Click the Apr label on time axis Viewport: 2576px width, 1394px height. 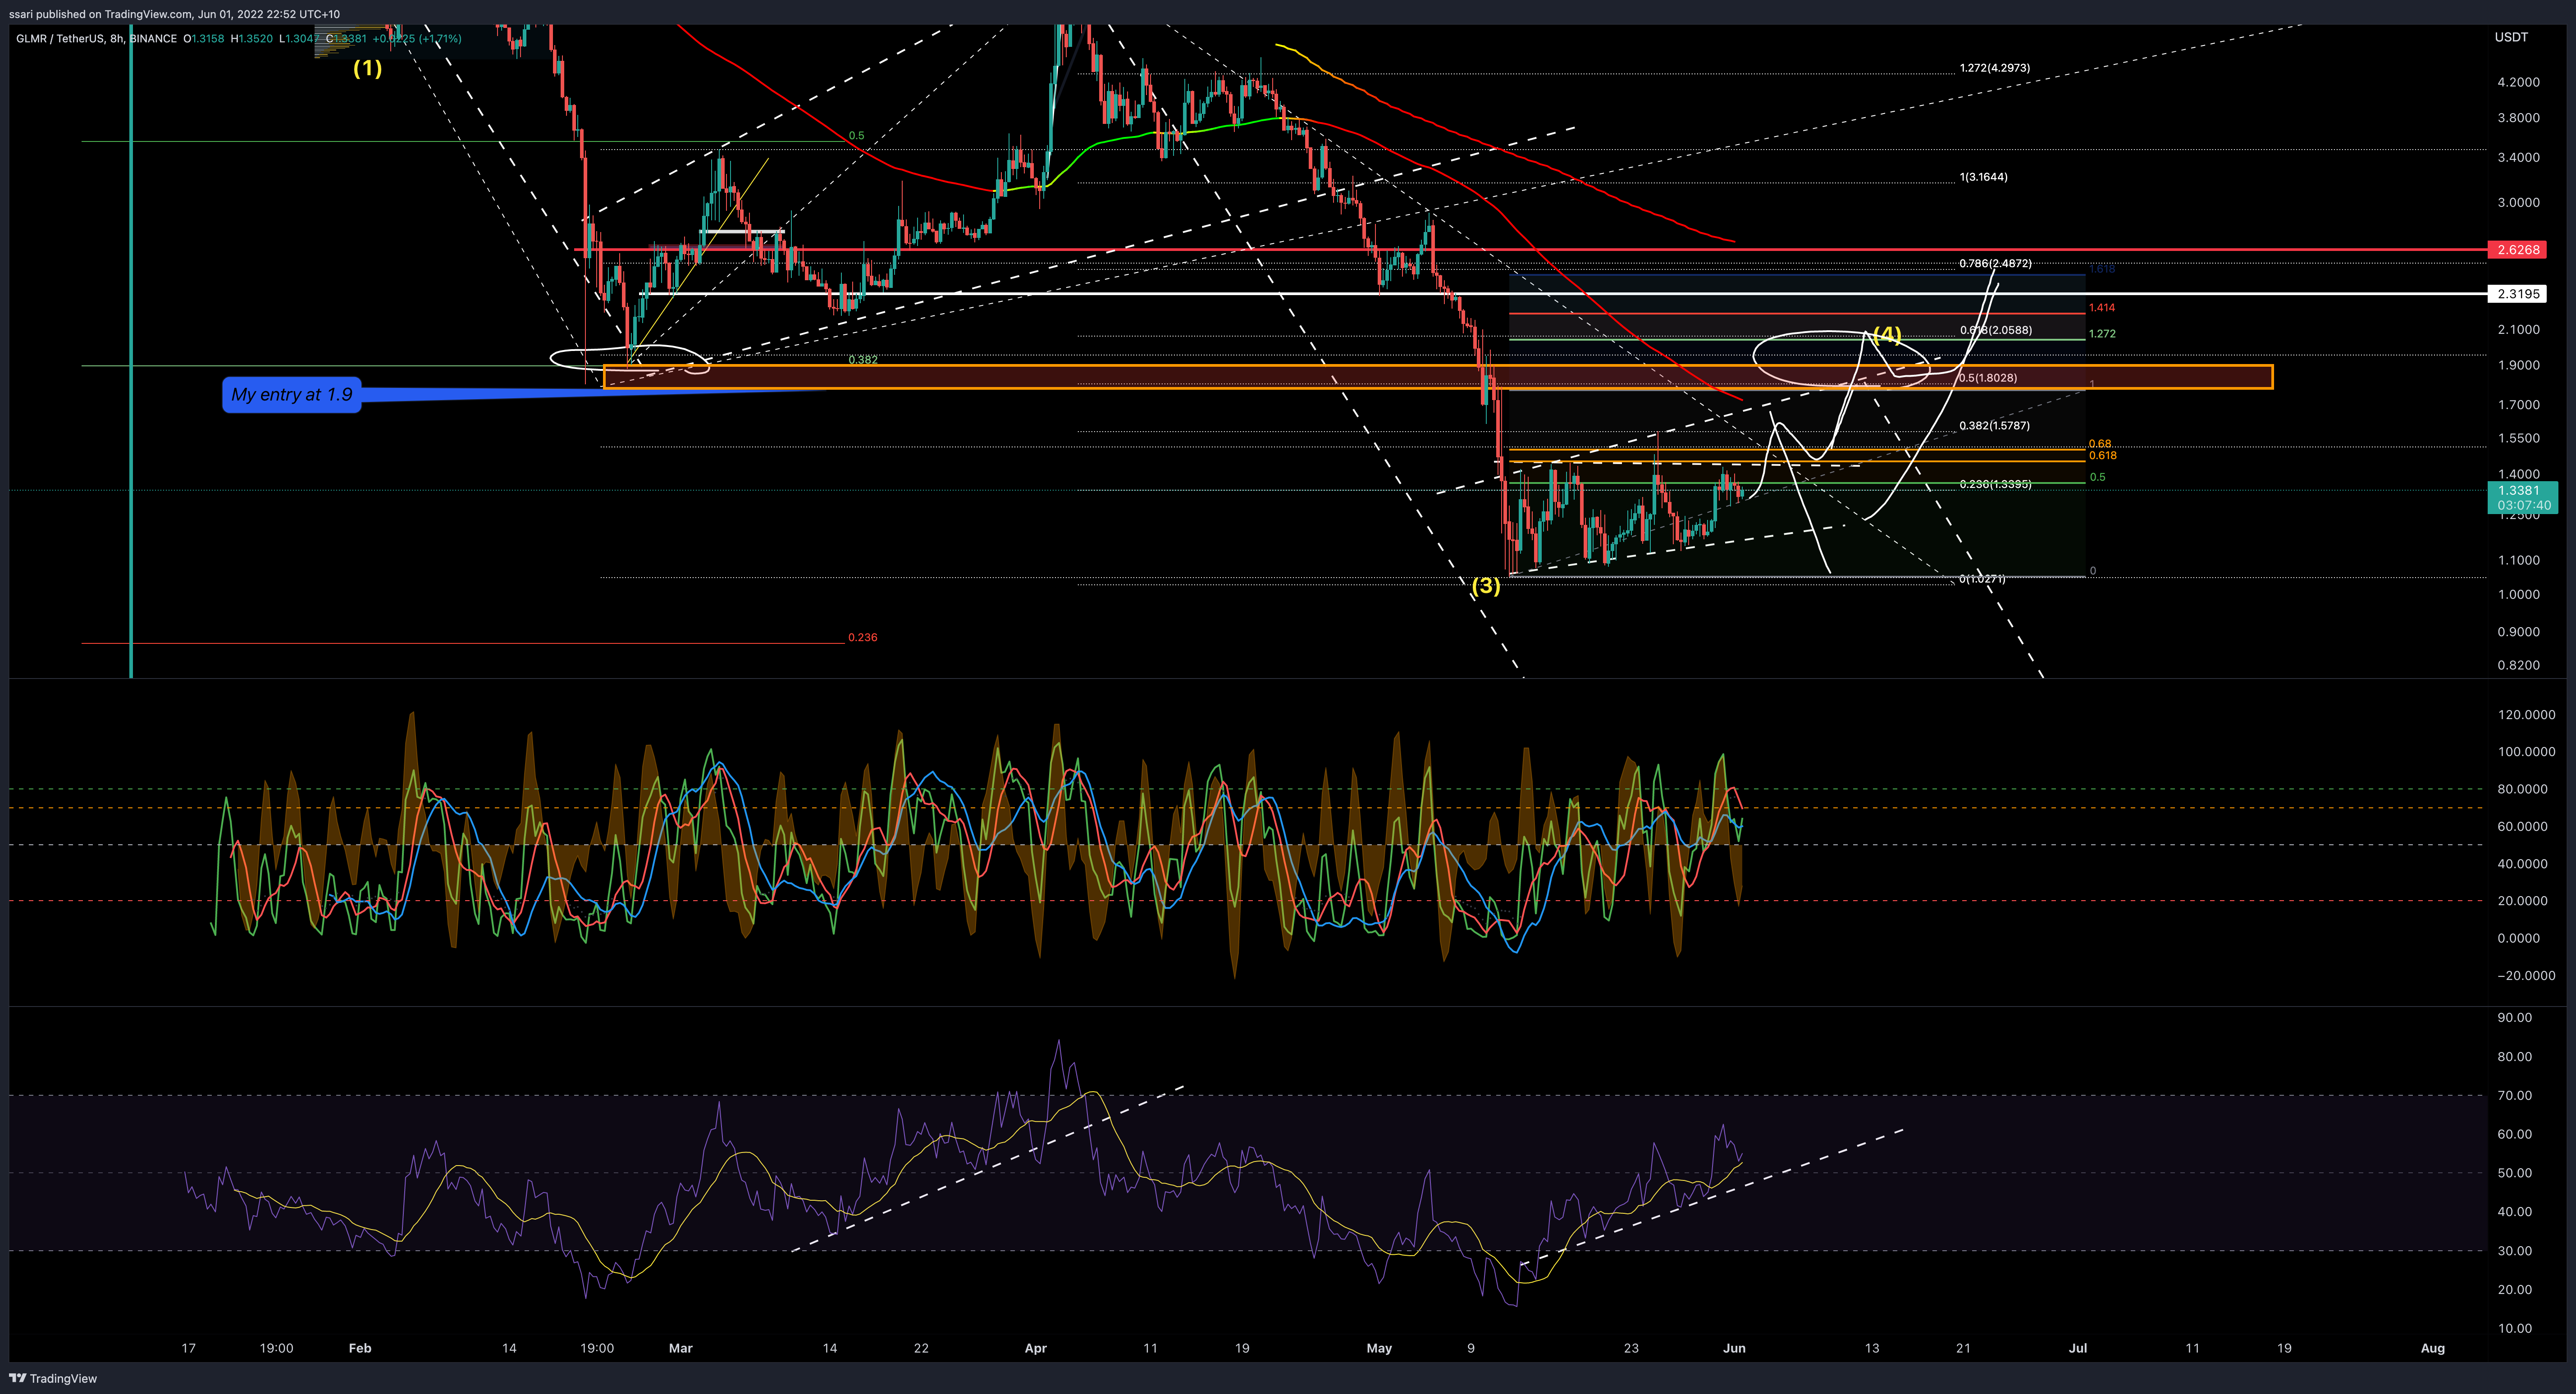pyautogui.click(x=1036, y=1349)
